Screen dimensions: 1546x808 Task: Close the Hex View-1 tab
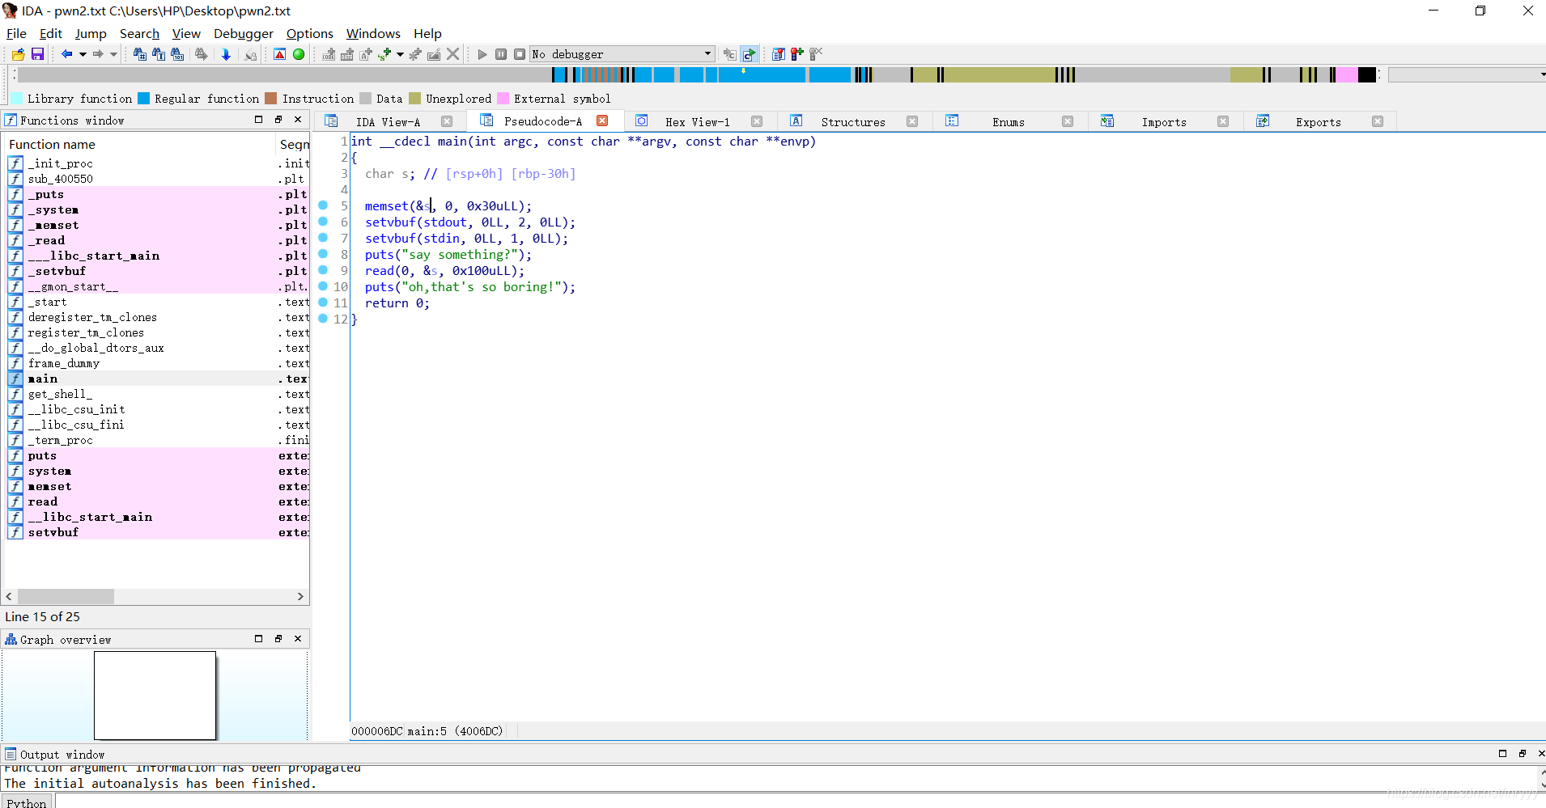[757, 121]
